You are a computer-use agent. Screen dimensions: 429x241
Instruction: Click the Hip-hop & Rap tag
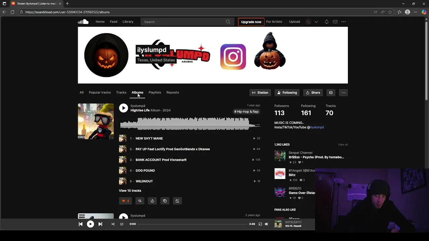(246, 111)
